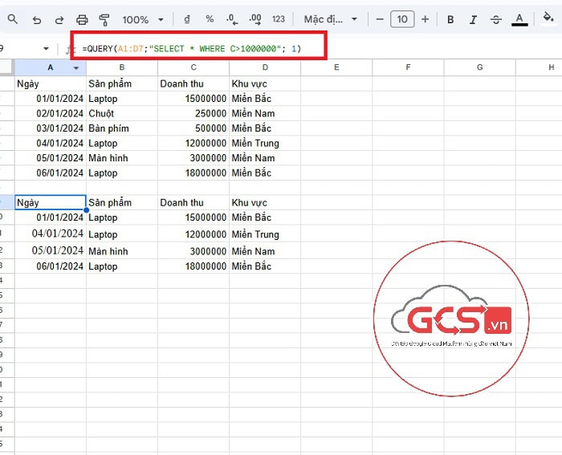Print the spreadsheet
This screenshot has height=455, width=562.
tap(82, 19)
